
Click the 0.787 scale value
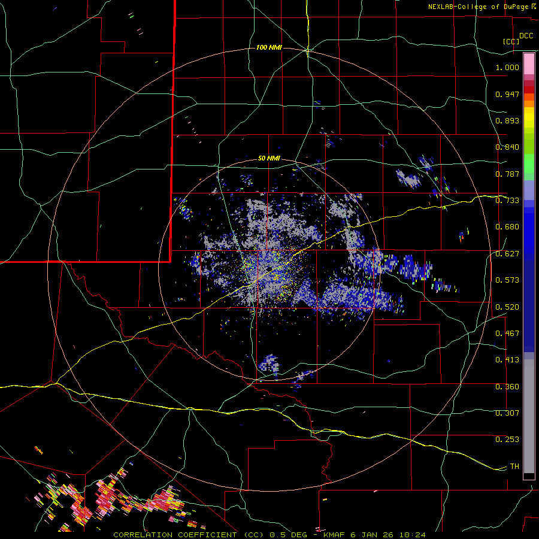507,174
